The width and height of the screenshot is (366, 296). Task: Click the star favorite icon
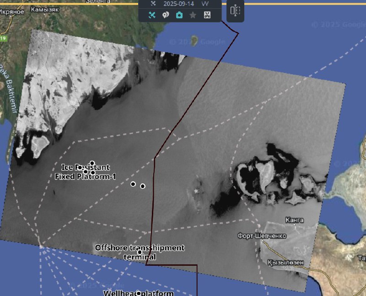coord(193,15)
